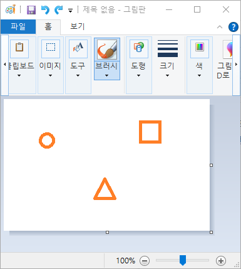The height and width of the screenshot is (269, 241).
Task: Click the 크기 line thickness icon
Action: tap(168, 48)
